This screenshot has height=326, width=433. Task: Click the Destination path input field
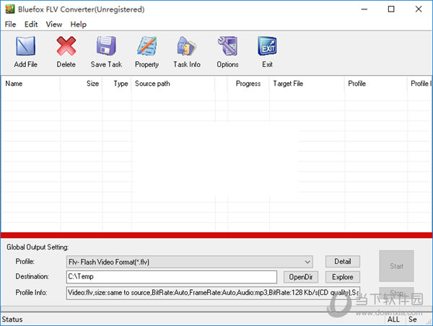tap(172, 277)
